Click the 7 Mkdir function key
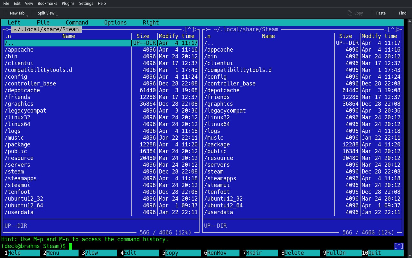Screen dimensions: 412x258 point(260,253)
